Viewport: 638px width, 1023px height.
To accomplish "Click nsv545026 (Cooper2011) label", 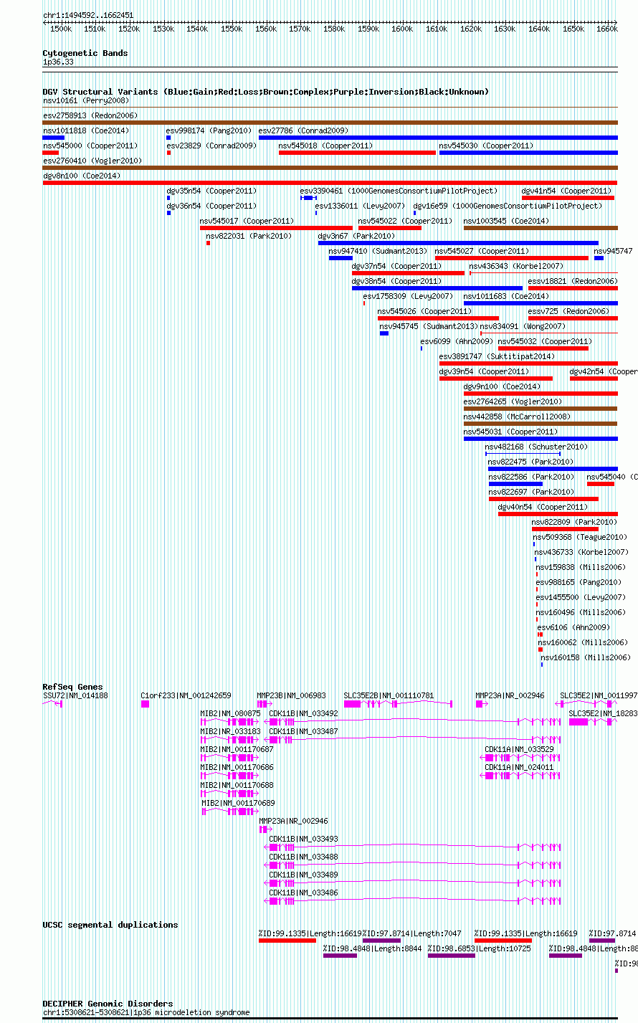I will (424, 311).
